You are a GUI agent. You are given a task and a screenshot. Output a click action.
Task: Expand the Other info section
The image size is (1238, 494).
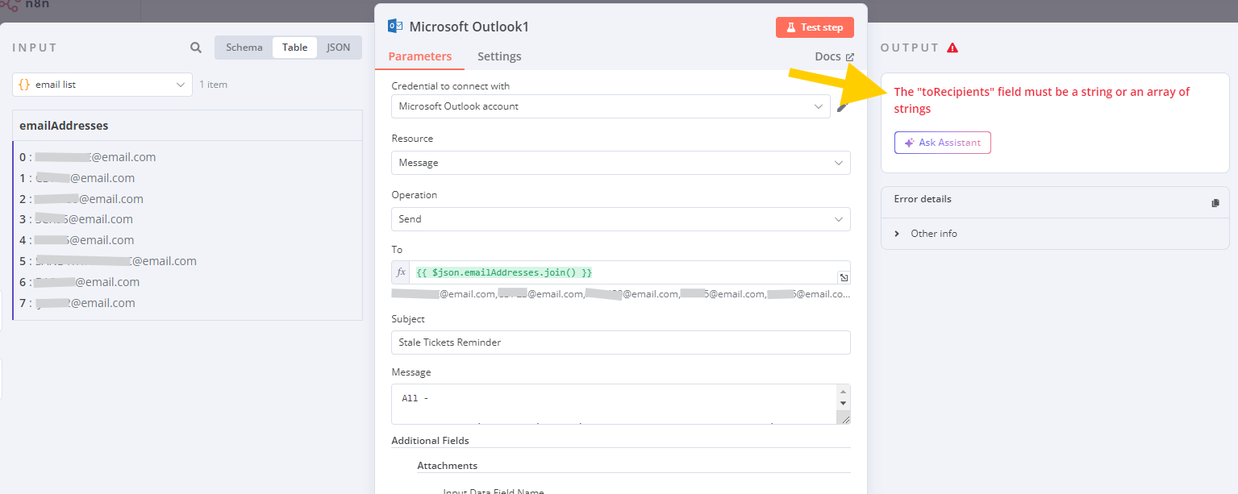926,234
